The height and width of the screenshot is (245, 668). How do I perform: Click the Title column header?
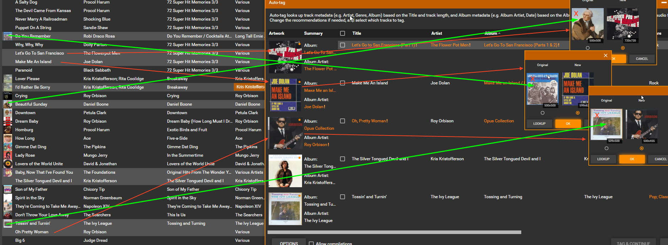tap(357, 33)
